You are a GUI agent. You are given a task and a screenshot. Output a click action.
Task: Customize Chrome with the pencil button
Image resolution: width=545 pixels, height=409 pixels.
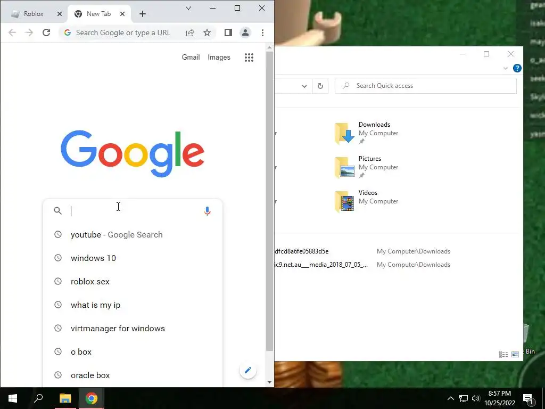pyautogui.click(x=248, y=371)
